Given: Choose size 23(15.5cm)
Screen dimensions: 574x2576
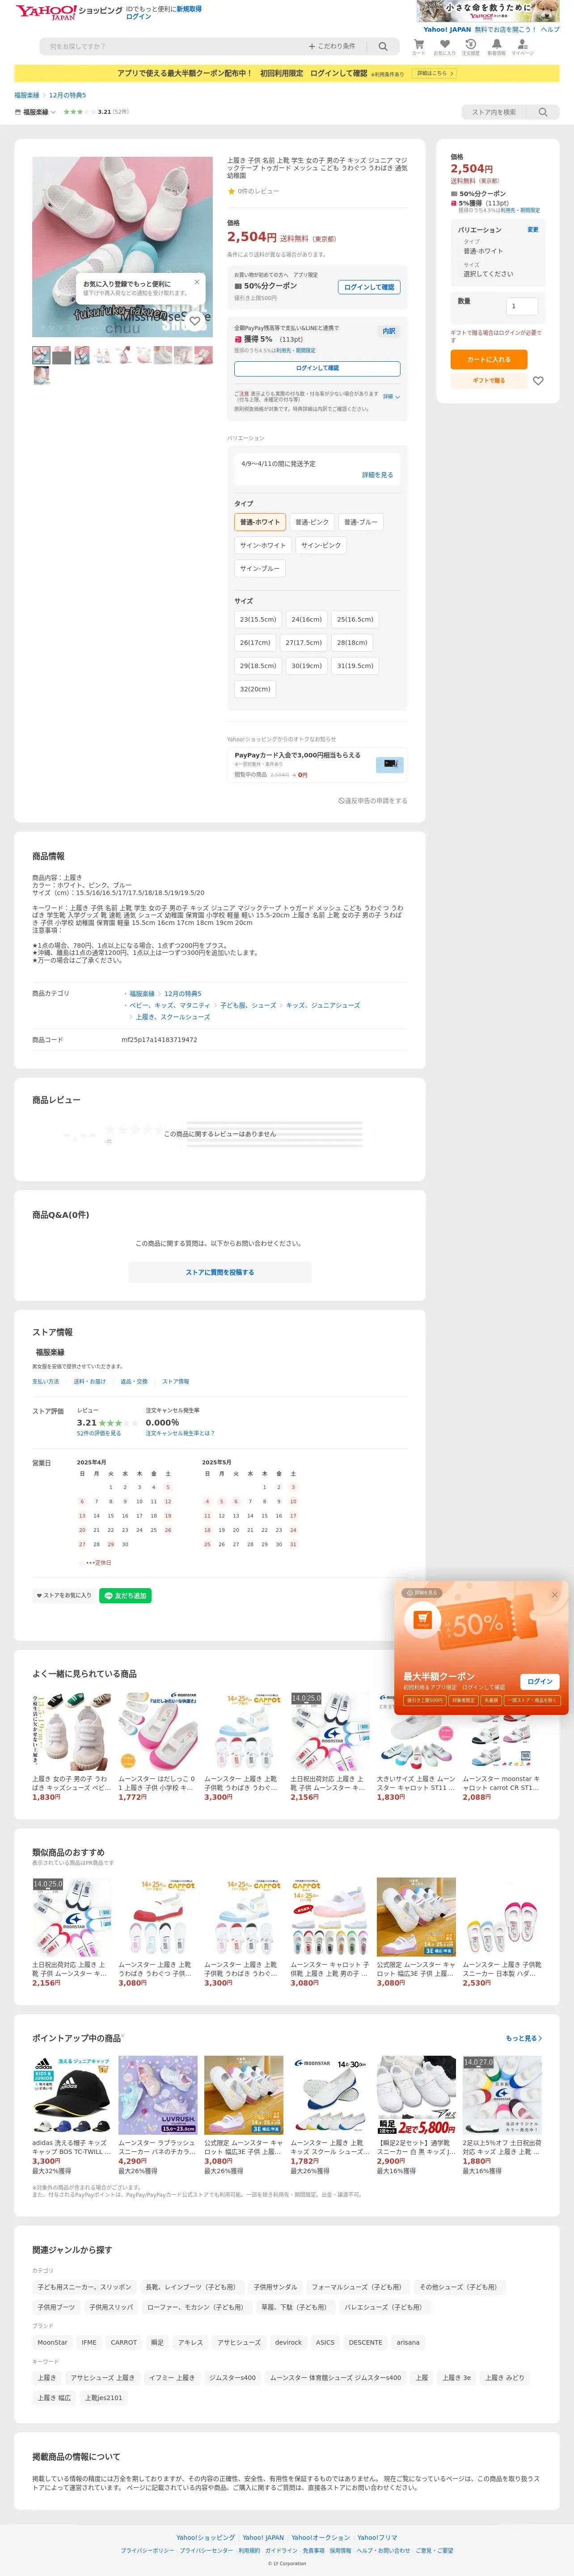Looking at the screenshot, I should [x=258, y=619].
